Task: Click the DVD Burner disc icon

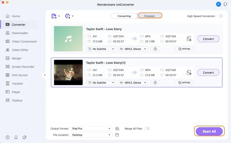Action: pos(8,75)
